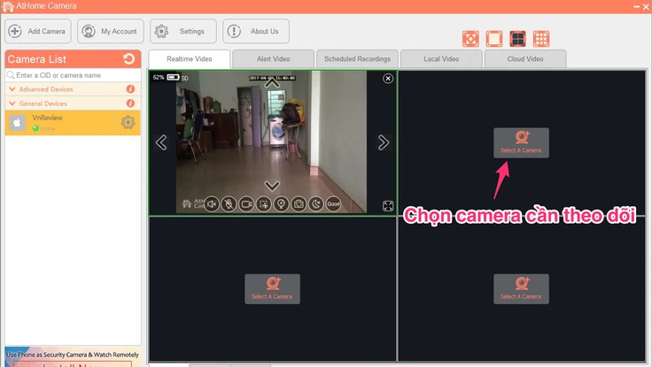The height and width of the screenshot is (367, 652).
Task: Select the four-camera grid layout
Action: (x=517, y=39)
